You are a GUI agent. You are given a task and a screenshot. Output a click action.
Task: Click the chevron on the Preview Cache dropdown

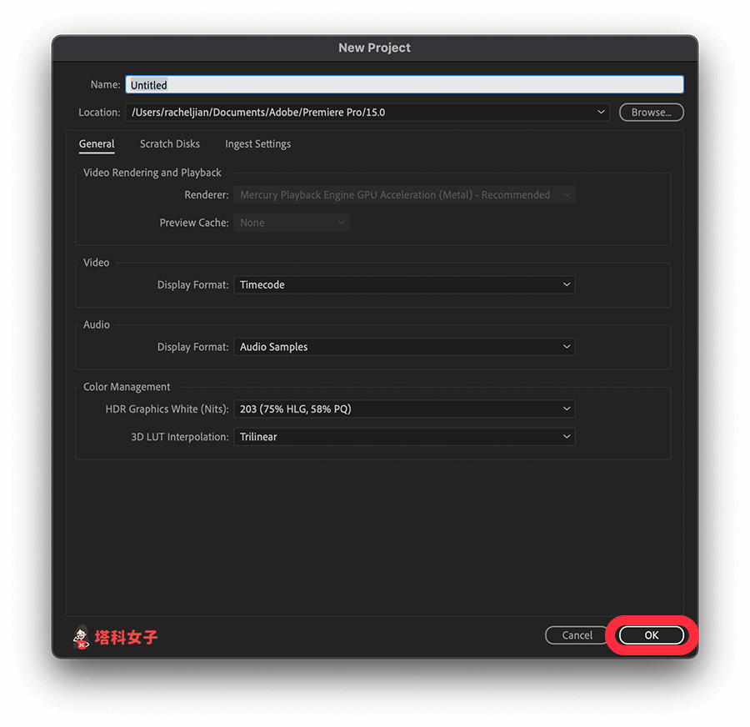(x=342, y=222)
